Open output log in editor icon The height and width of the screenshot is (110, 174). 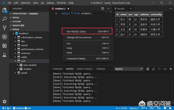[159, 69]
